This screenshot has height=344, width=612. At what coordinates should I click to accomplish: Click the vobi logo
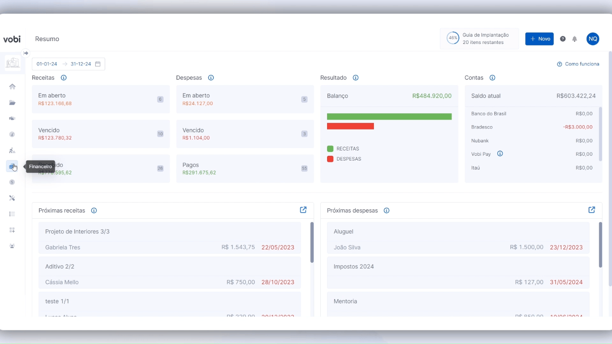click(x=12, y=39)
